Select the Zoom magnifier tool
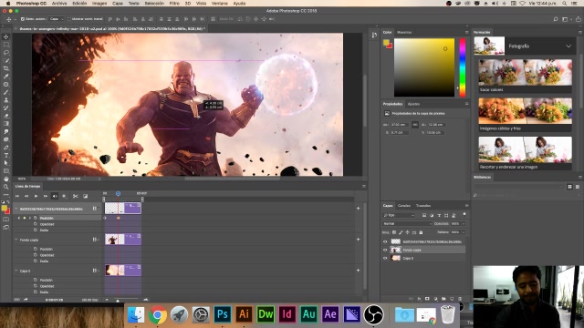The image size is (584, 328). pyautogui.click(x=6, y=187)
